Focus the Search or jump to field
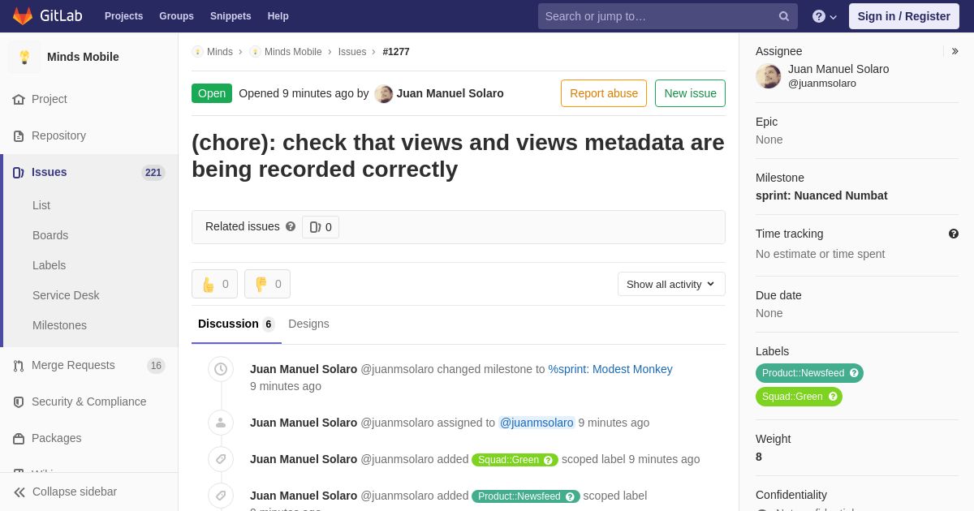The image size is (974, 511). click(x=668, y=16)
